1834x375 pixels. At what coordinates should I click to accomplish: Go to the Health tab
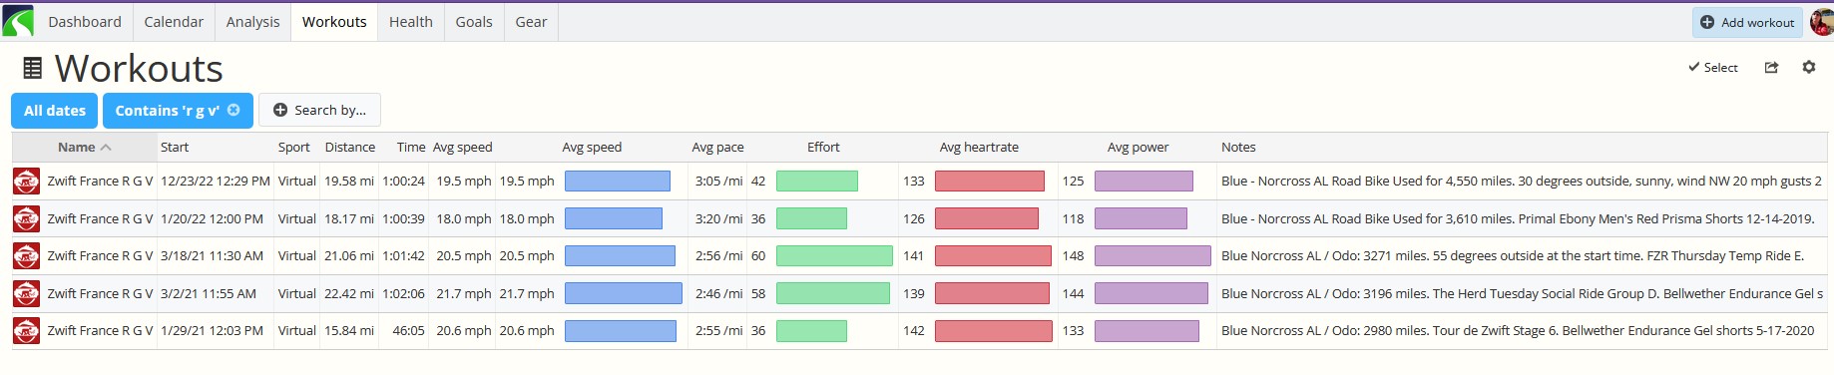(x=411, y=21)
